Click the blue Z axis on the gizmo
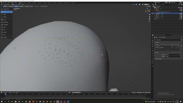The image size is (183, 103). (148, 9)
